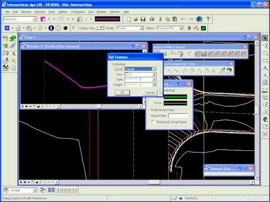270x202 pixels.
Task: Open the Display View number dropdown
Action: [101, 28]
